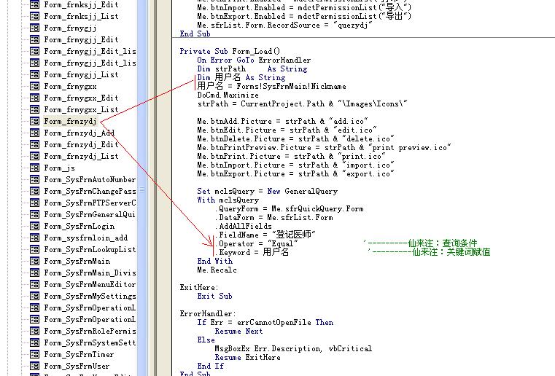Select Form_frmzydj_Add in project tree
555x376 pixels.
click(79, 133)
